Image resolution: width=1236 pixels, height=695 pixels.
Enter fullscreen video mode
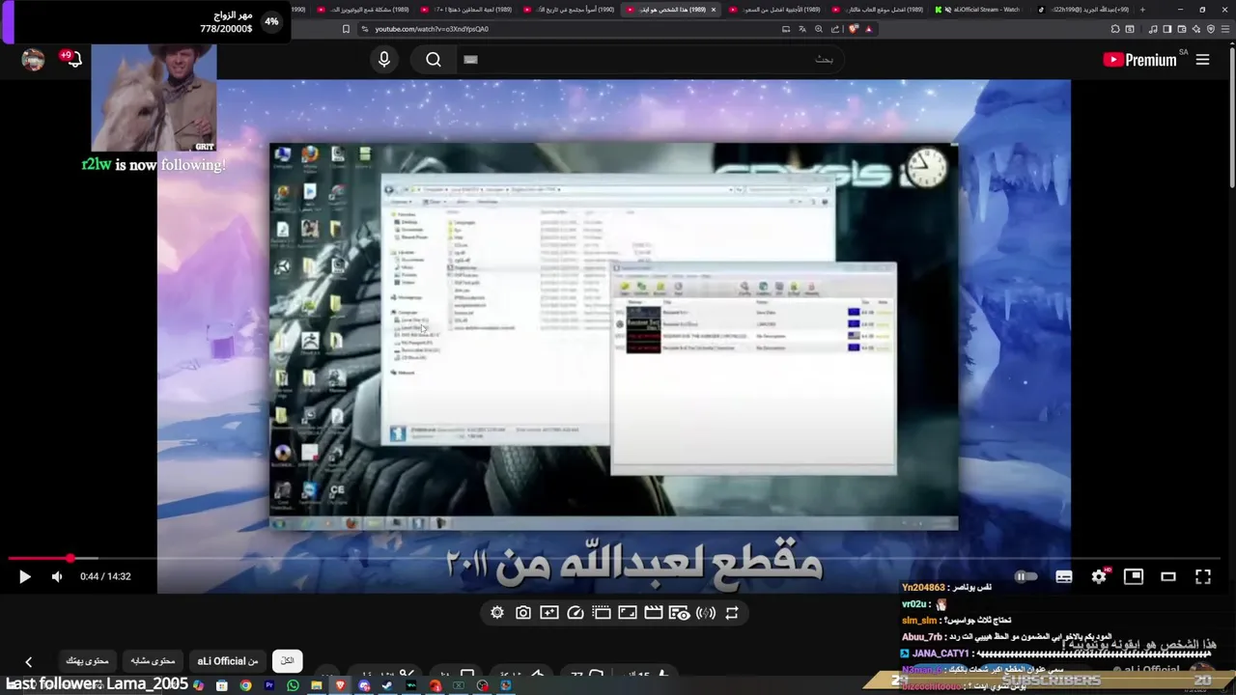click(1203, 577)
